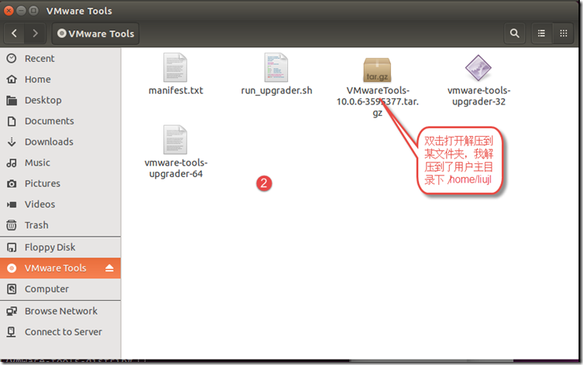Image resolution: width=583 pixels, height=365 pixels.
Task: Go to Home in the sidebar
Action: 60,79
